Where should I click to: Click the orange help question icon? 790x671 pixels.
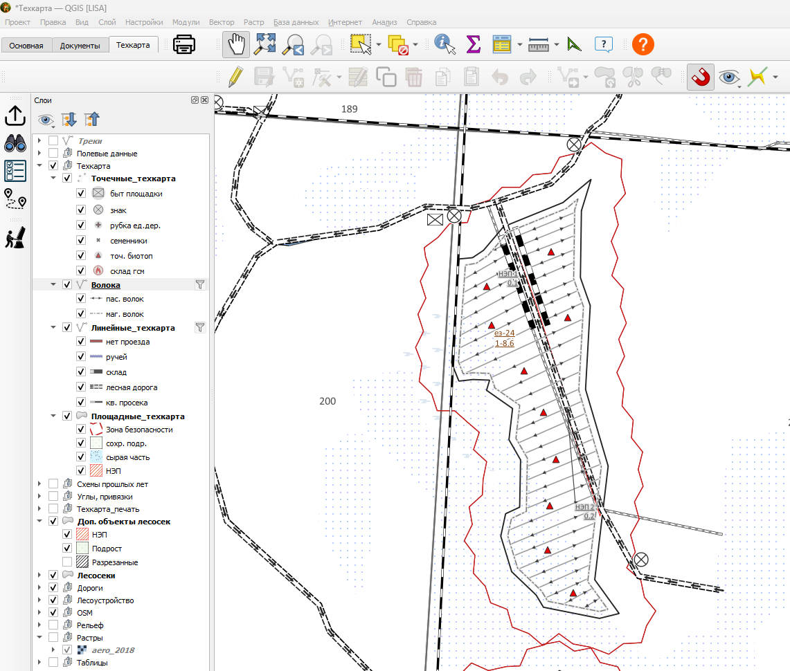[643, 44]
